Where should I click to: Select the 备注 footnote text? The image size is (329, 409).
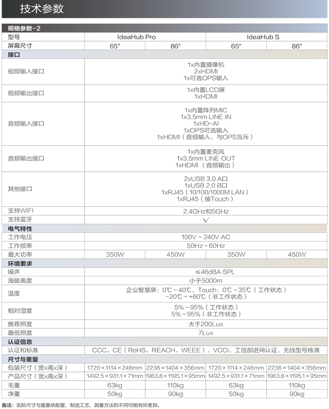[x=80, y=405]
